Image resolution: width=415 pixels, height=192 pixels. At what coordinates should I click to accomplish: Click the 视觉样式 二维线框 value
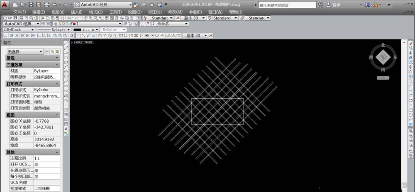tap(46, 189)
